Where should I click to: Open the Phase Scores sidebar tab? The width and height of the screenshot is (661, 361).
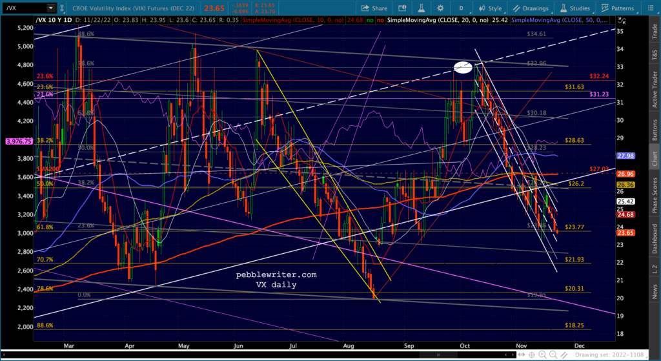[655, 195]
